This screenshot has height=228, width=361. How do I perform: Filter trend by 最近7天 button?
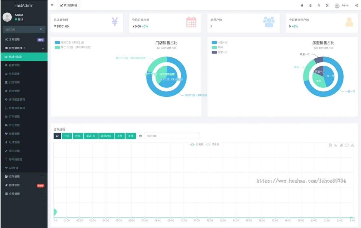pyautogui.click(x=91, y=136)
